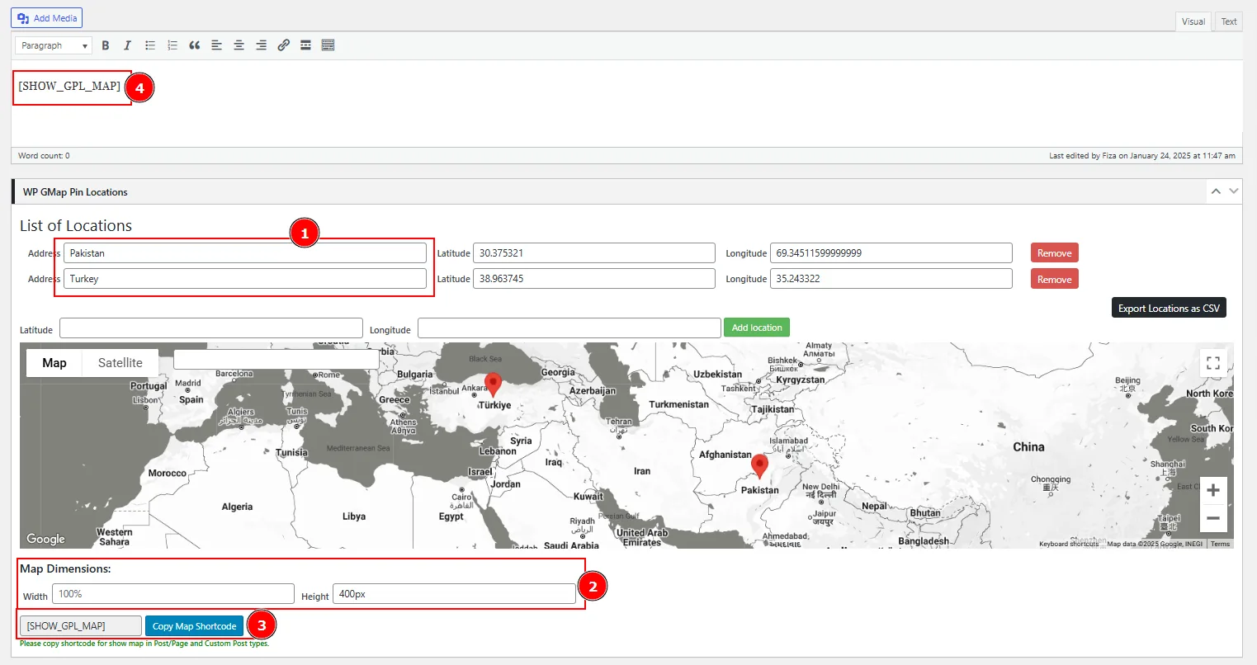Insert Read More tag

click(305, 45)
